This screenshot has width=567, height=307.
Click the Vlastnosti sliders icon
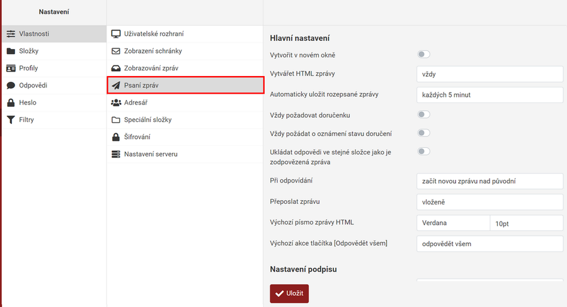[x=11, y=34]
